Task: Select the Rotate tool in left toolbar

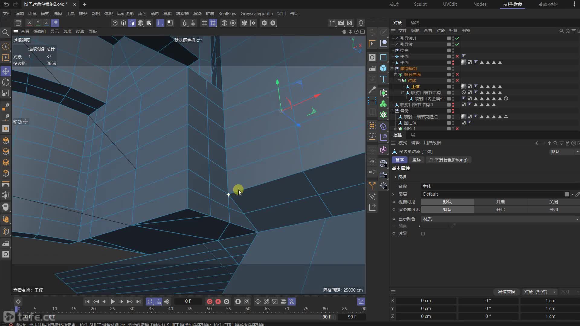Action: (6, 82)
